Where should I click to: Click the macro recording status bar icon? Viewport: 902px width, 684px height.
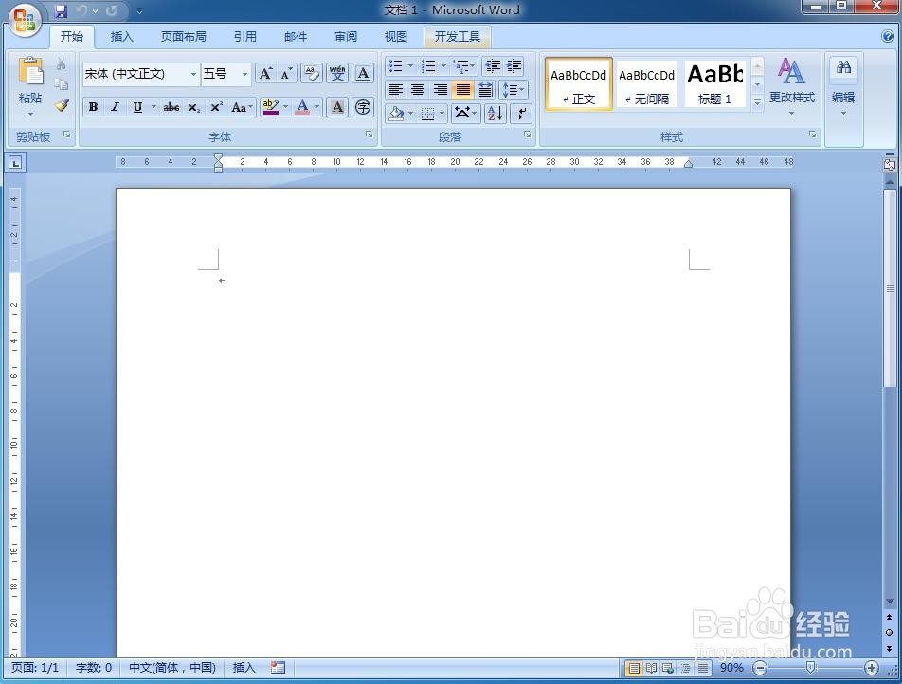pos(279,667)
